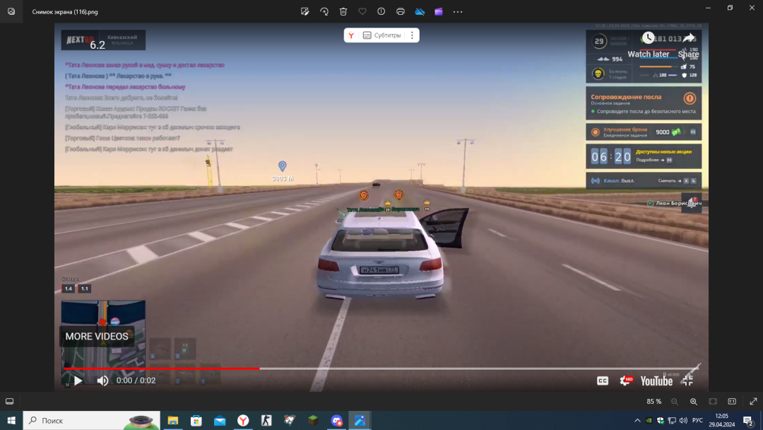Open the system volume control

click(x=683, y=420)
